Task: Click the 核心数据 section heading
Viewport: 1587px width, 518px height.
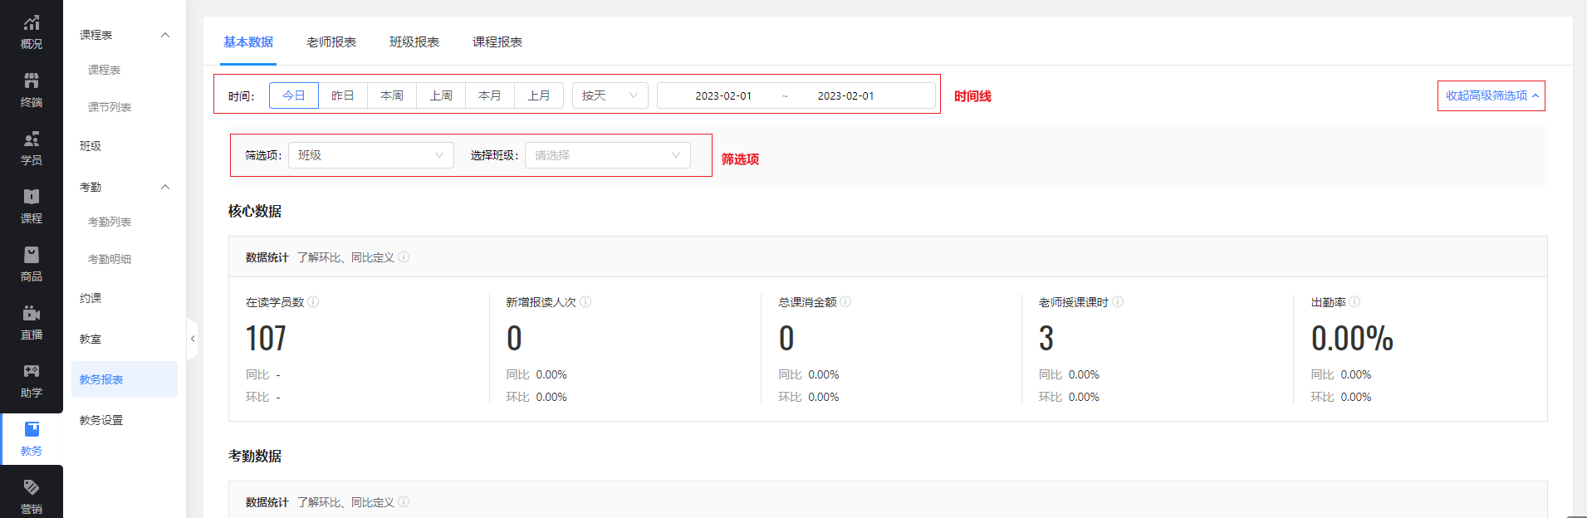Action: [255, 211]
